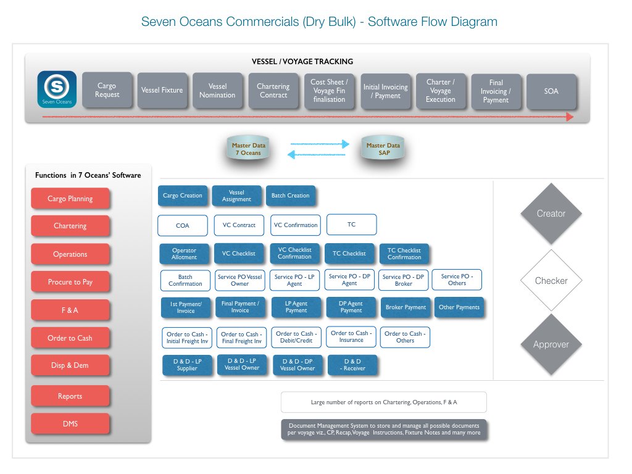Image resolution: width=632 pixels, height=474 pixels.
Task: Select the Procure to Pay function
Action: 70,281
